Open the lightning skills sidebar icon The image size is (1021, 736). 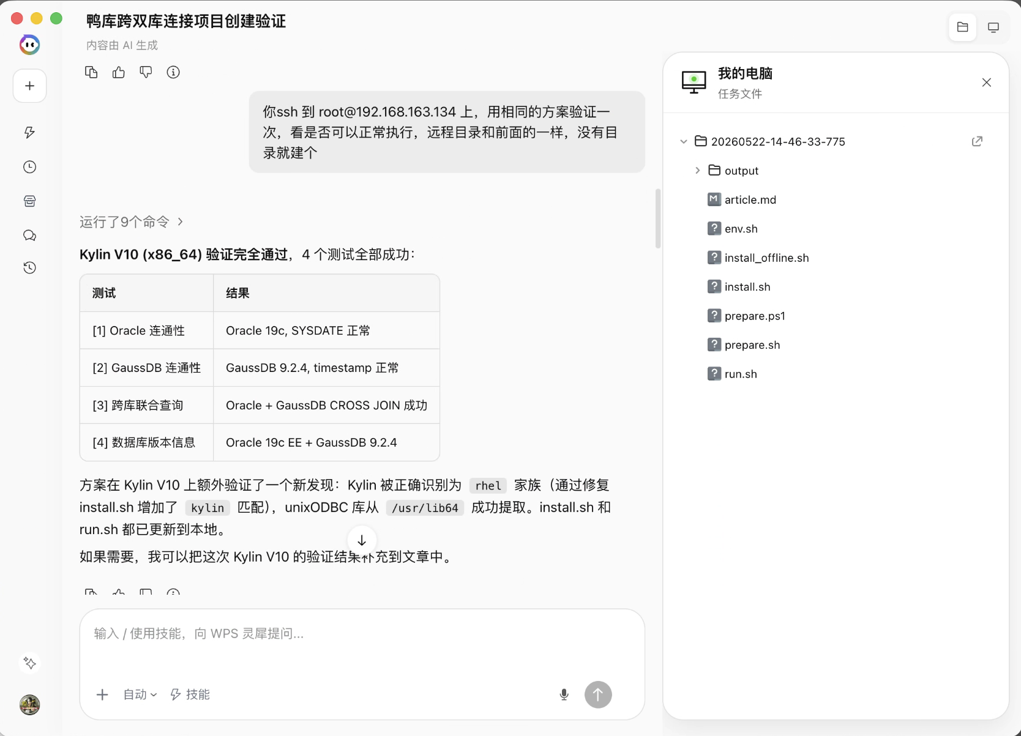tap(29, 132)
